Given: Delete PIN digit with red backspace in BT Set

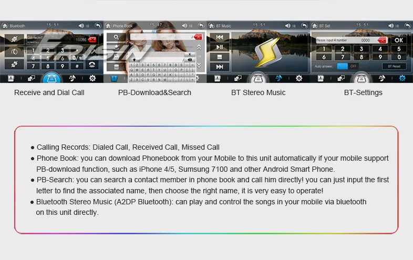Looking at the screenshot, I should (x=382, y=40).
